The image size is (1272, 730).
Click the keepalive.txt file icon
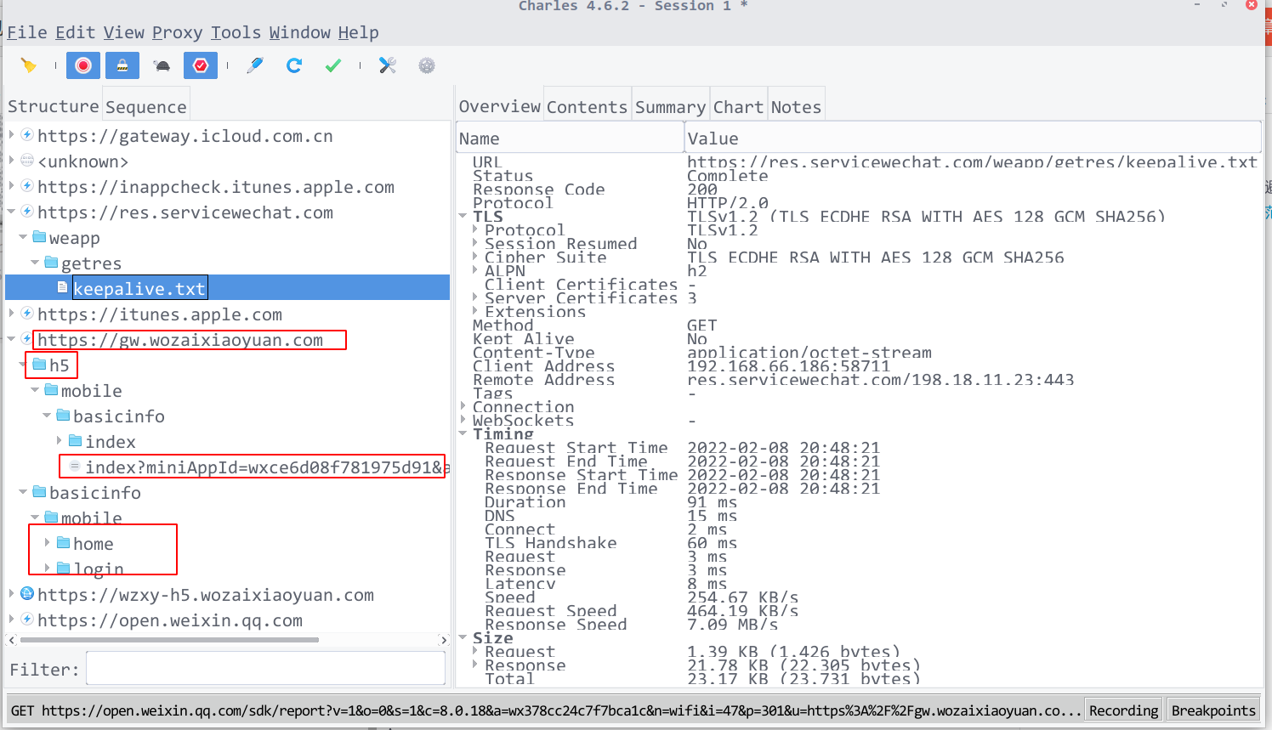click(63, 288)
